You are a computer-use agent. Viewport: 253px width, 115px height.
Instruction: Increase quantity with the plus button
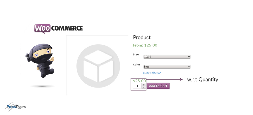(x=143, y=85)
